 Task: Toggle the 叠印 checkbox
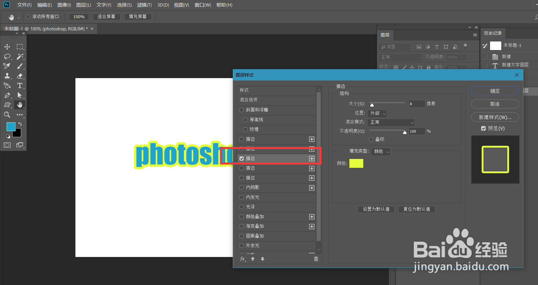pyautogui.click(x=371, y=139)
